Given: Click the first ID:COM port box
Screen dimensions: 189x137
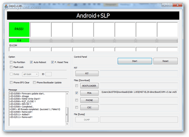Looking at the screenshot, I should [19, 49].
